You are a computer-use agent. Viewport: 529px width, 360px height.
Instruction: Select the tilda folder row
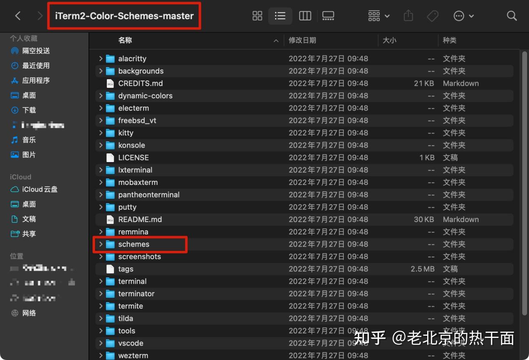click(304, 318)
